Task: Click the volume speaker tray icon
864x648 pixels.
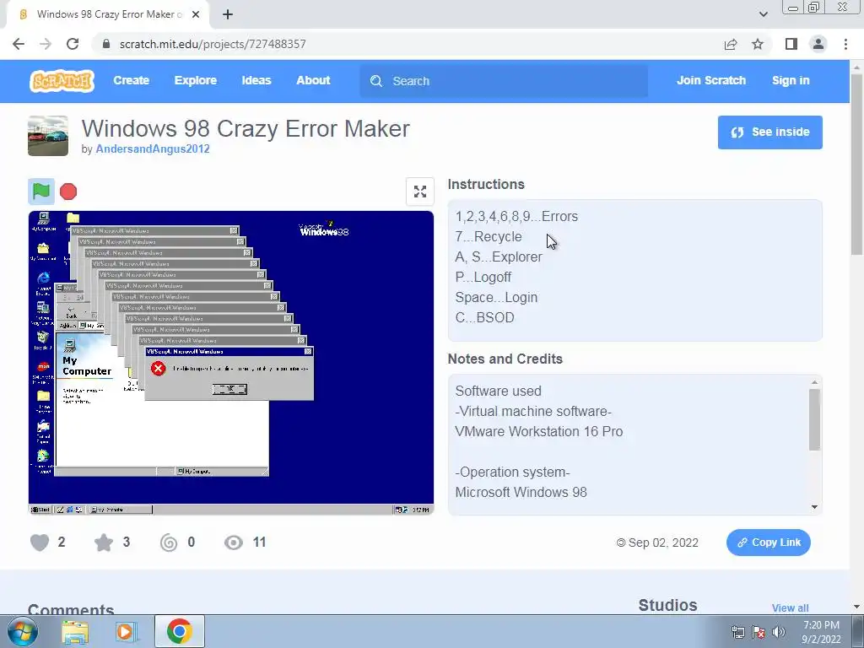Action: 779,632
